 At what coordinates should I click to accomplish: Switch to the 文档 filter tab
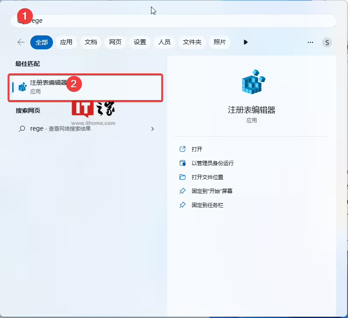click(x=91, y=42)
